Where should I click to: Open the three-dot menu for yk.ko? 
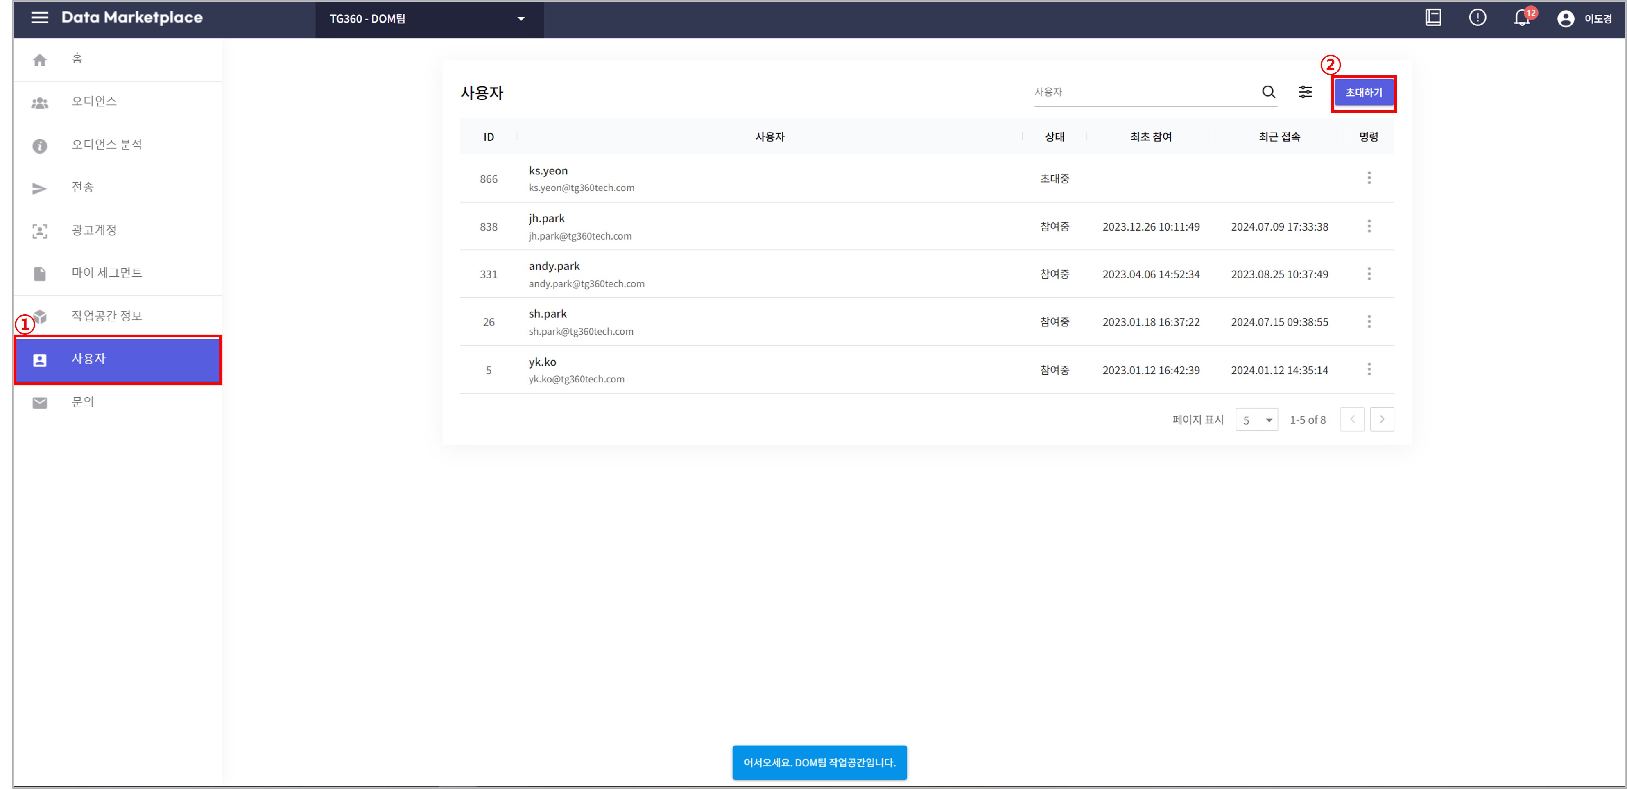(1369, 370)
